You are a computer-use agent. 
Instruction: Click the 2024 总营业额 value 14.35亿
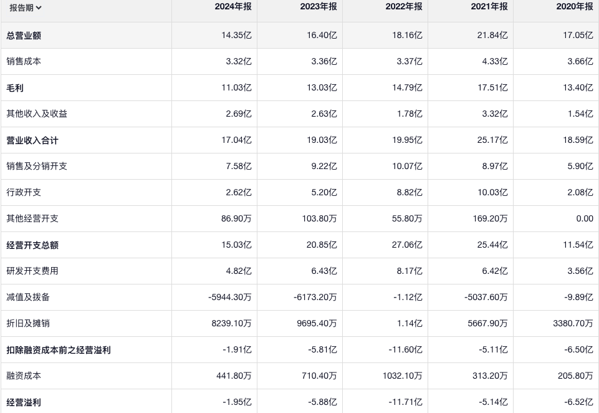point(236,36)
